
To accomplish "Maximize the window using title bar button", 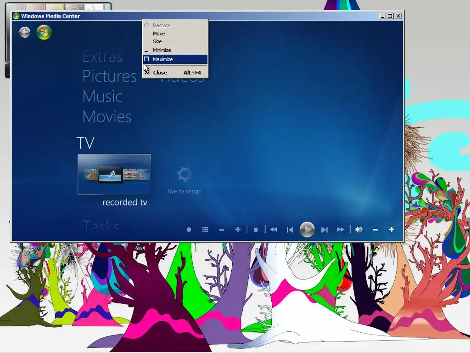I will 390,16.
